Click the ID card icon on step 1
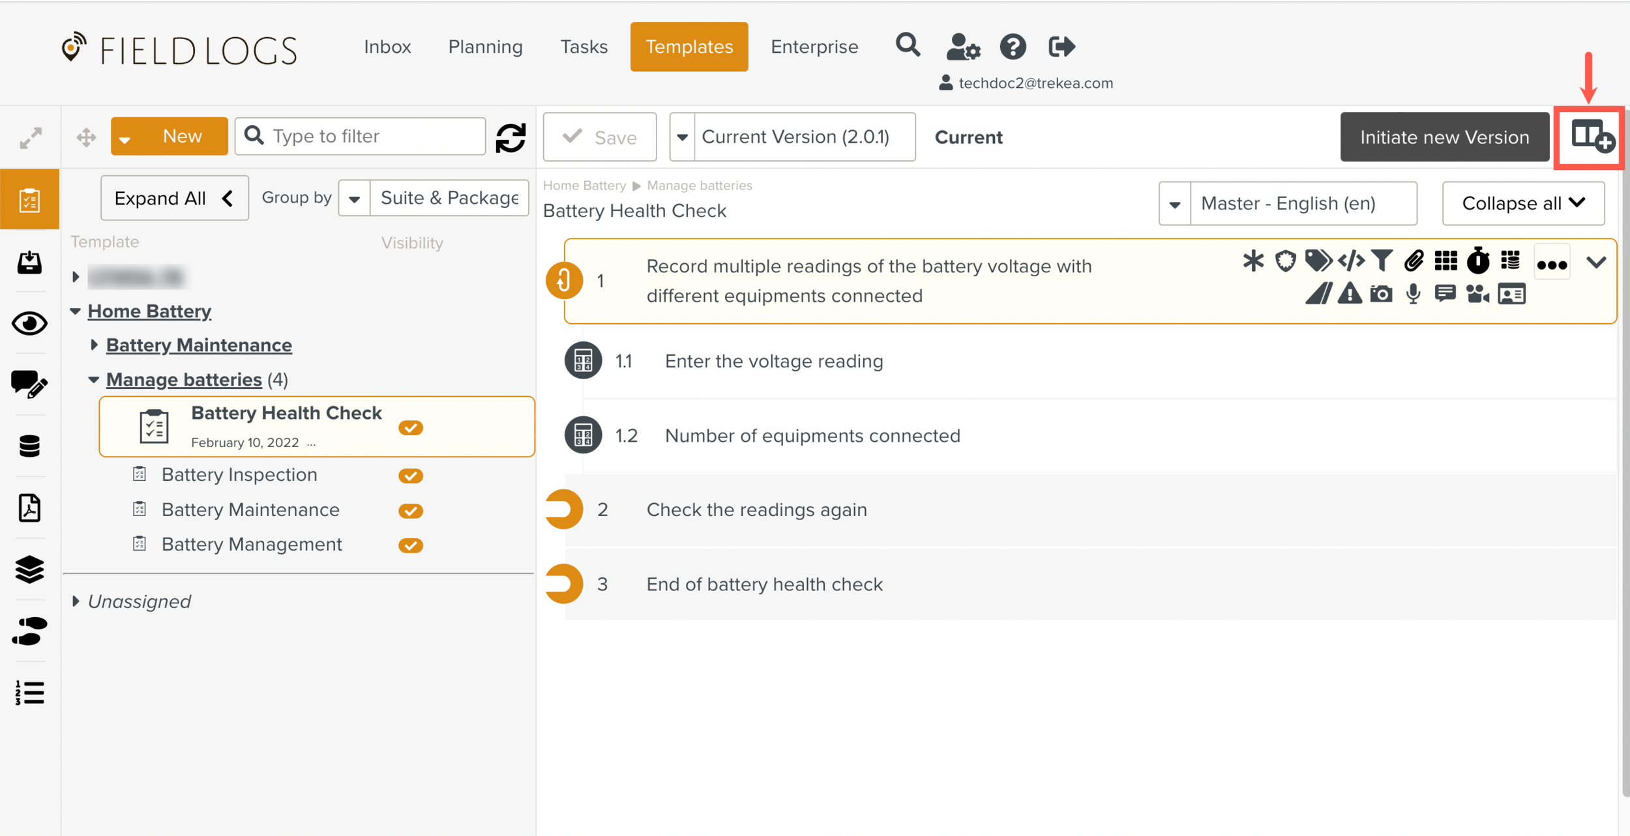1630x836 pixels. pyautogui.click(x=1511, y=294)
